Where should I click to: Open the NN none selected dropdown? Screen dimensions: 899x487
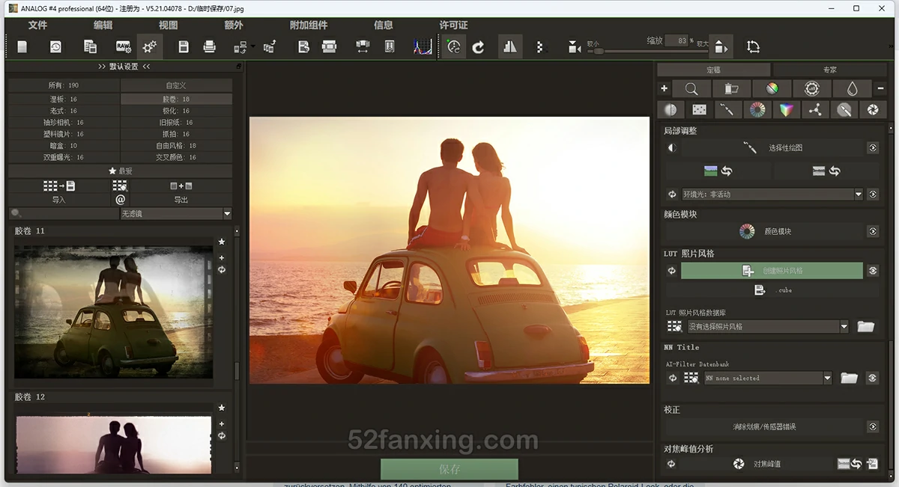(827, 379)
